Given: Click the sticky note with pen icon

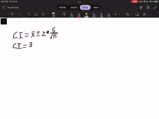Looking at the screenshot, I should tap(137, 14).
